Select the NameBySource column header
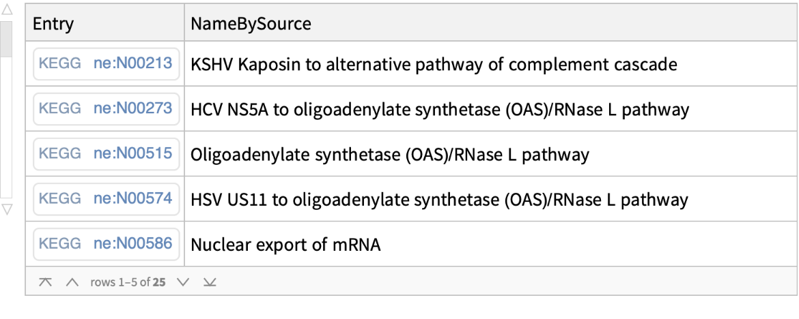Screen dimensions: 799x319 251,25
